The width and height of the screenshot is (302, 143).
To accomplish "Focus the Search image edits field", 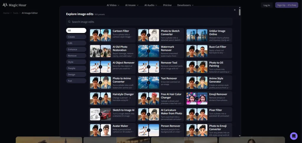I will pos(149,22).
